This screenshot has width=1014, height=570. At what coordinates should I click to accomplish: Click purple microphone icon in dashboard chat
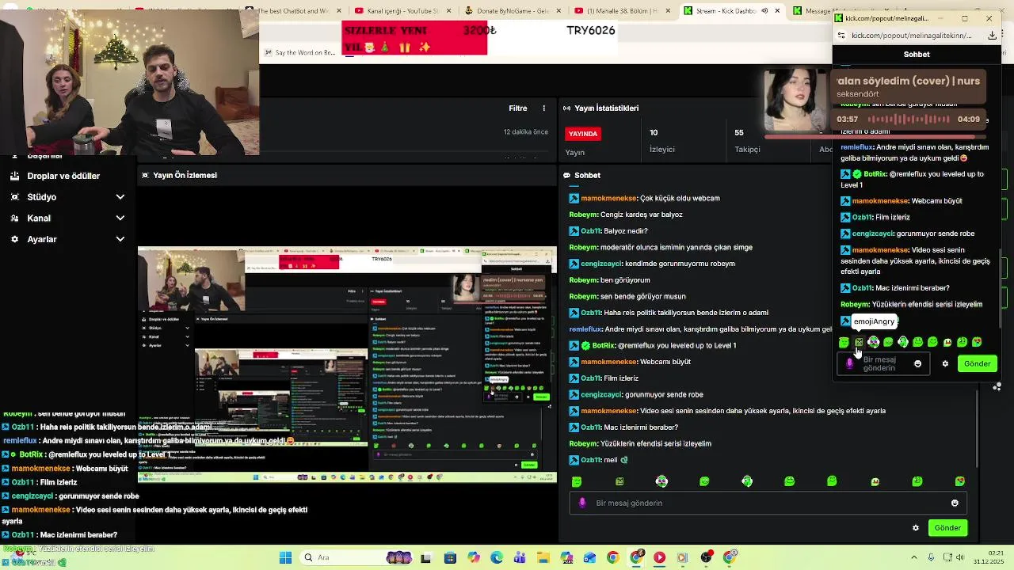(583, 503)
